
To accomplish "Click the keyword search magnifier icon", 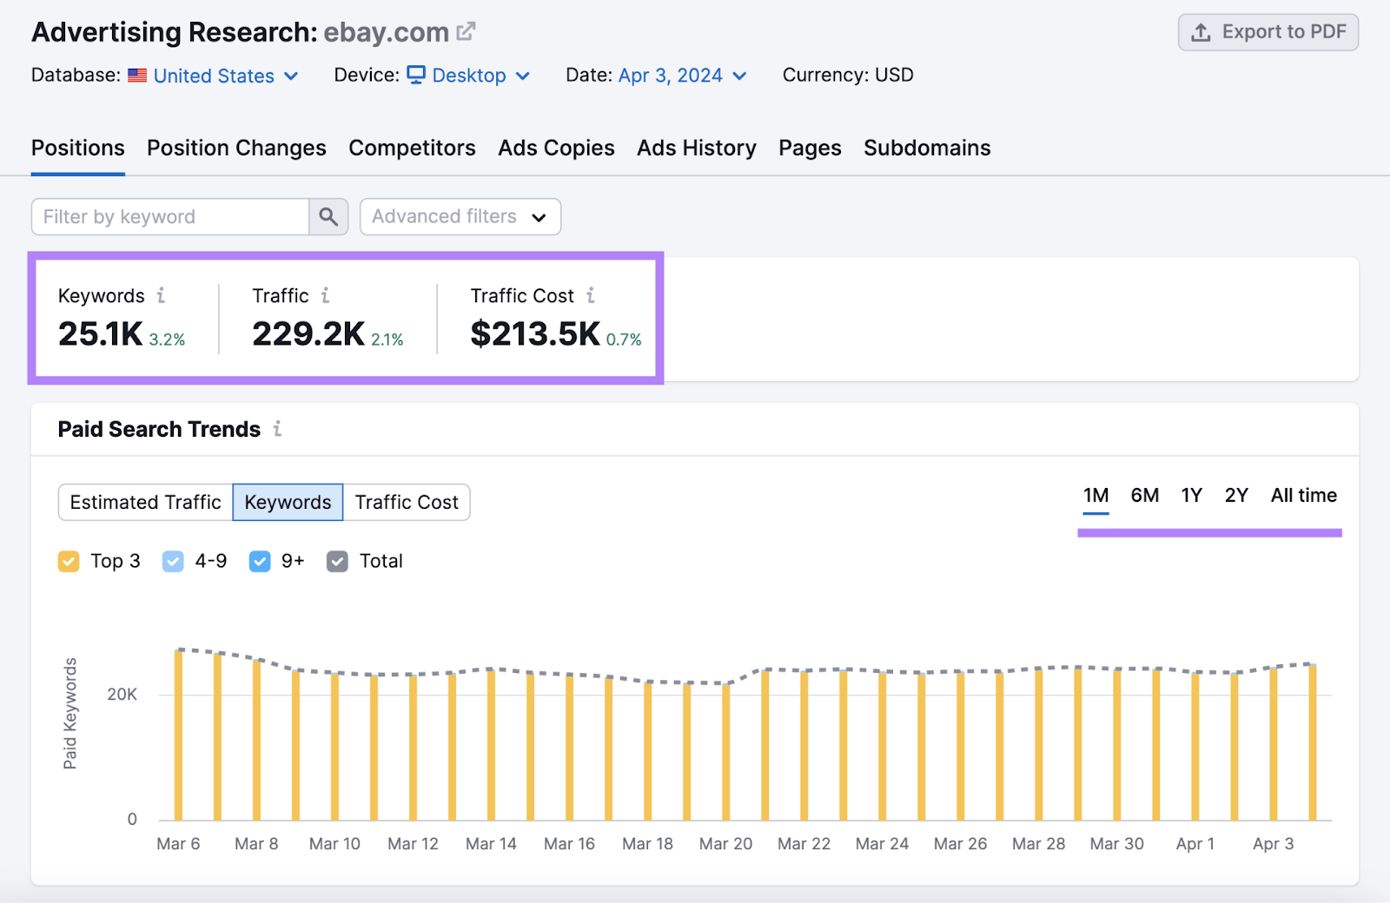I will 328,216.
